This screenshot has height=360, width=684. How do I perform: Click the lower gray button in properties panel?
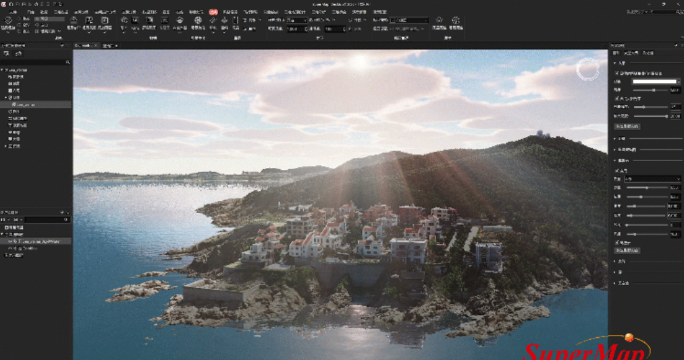(627, 251)
